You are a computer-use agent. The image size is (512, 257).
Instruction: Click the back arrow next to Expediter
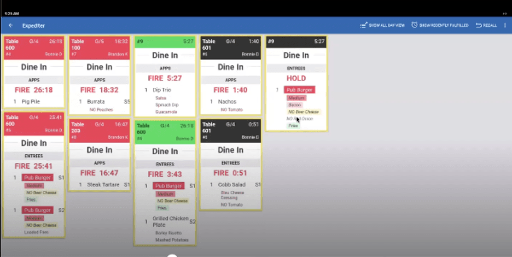10,25
